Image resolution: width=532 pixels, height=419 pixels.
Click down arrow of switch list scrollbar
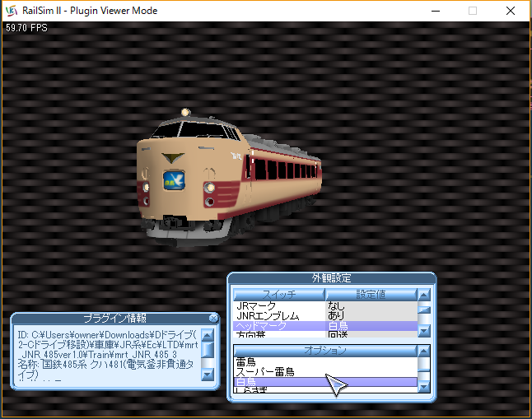pyautogui.click(x=424, y=331)
